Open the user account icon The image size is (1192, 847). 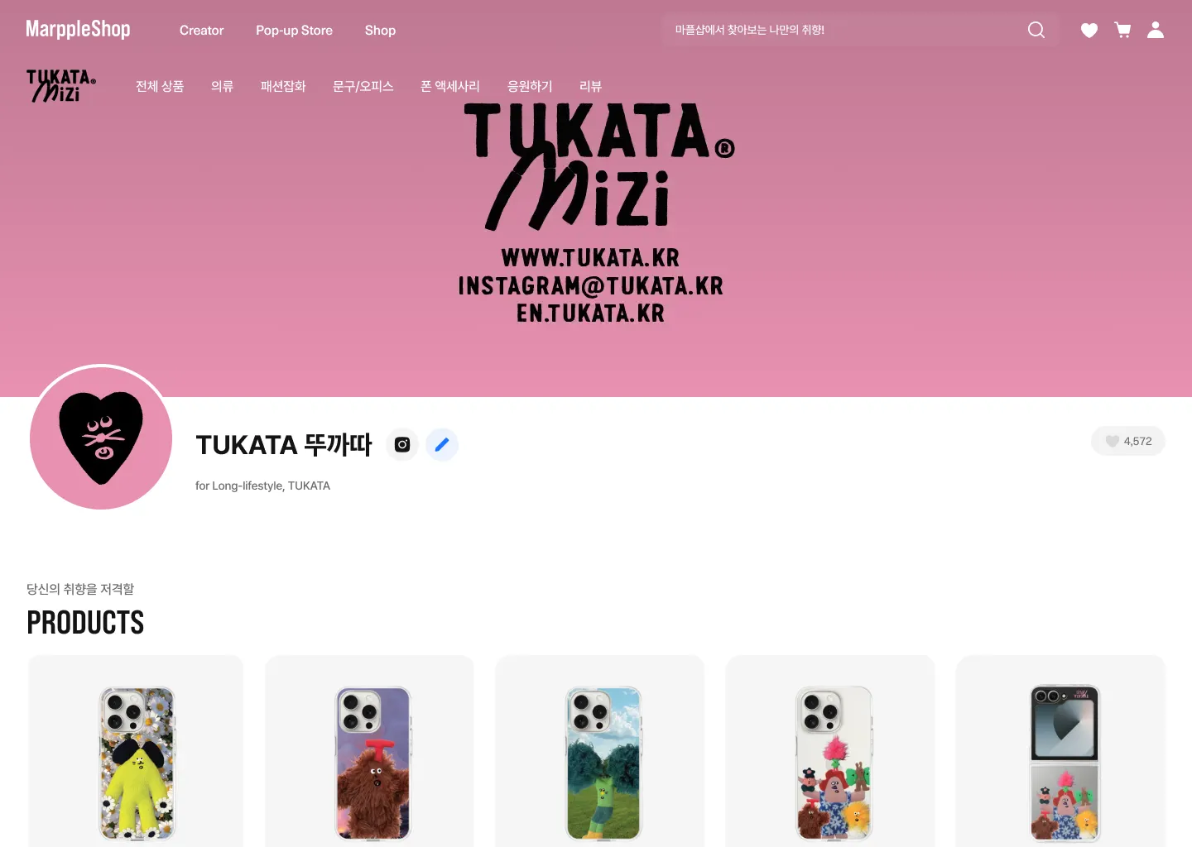(x=1156, y=30)
